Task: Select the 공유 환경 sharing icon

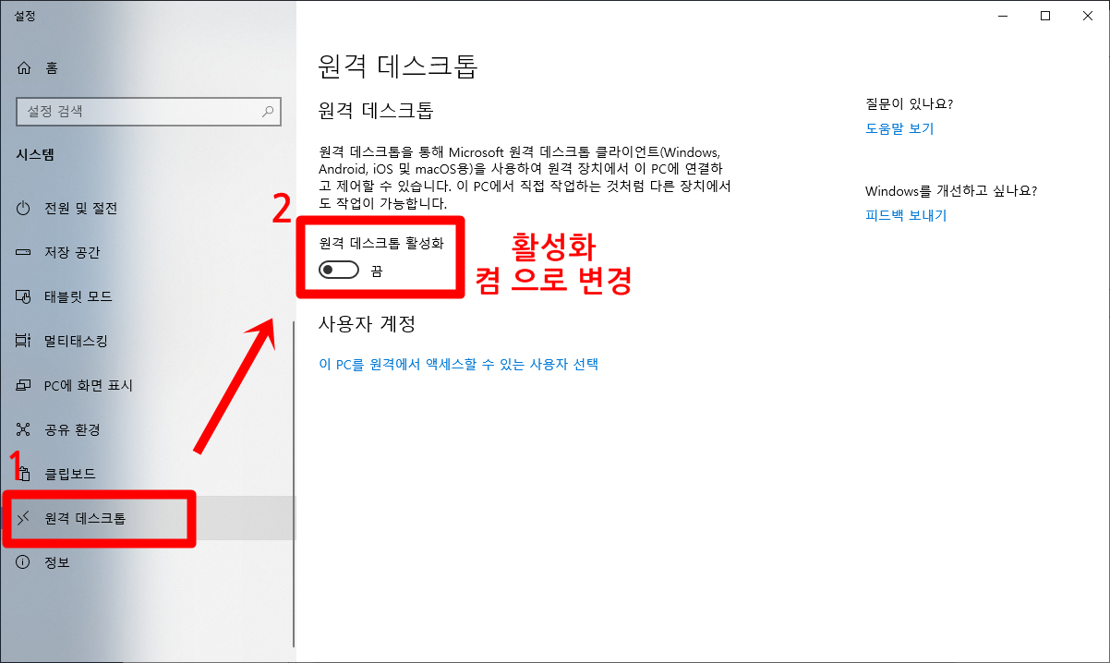Action: pos(24,429)
